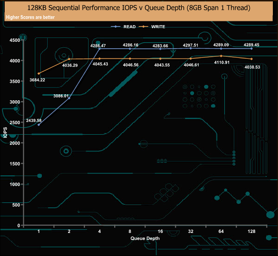Viewport: 278px width, 256px height.
Task: Click the y-axis label 1000
Action: click(15, 184)
